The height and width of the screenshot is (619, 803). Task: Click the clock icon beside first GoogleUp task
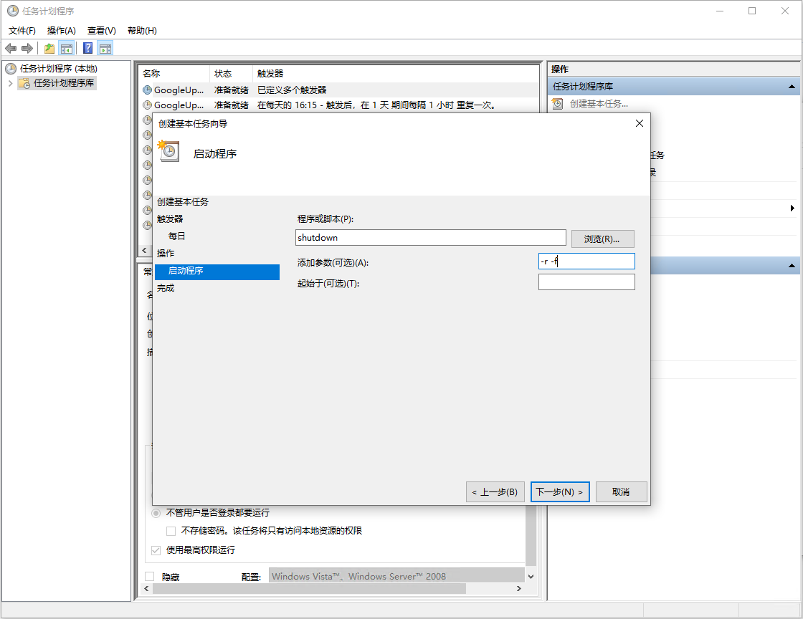(x=147, y=90)
